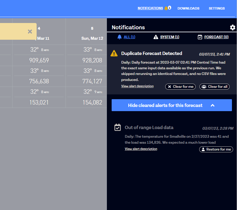Click the blue bell icon beside ALL
This screenshot has height=210, width=237.
coord(119,37)
